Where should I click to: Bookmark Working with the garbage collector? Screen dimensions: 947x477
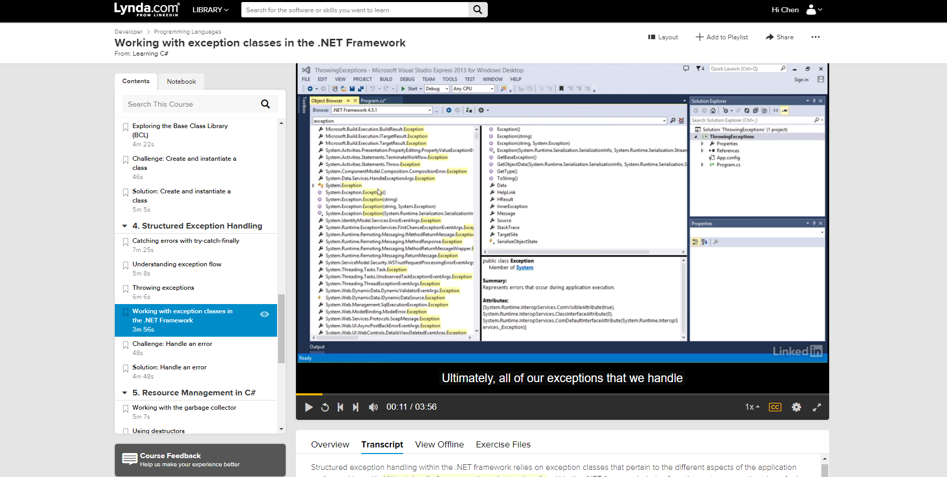click(126, 409)
